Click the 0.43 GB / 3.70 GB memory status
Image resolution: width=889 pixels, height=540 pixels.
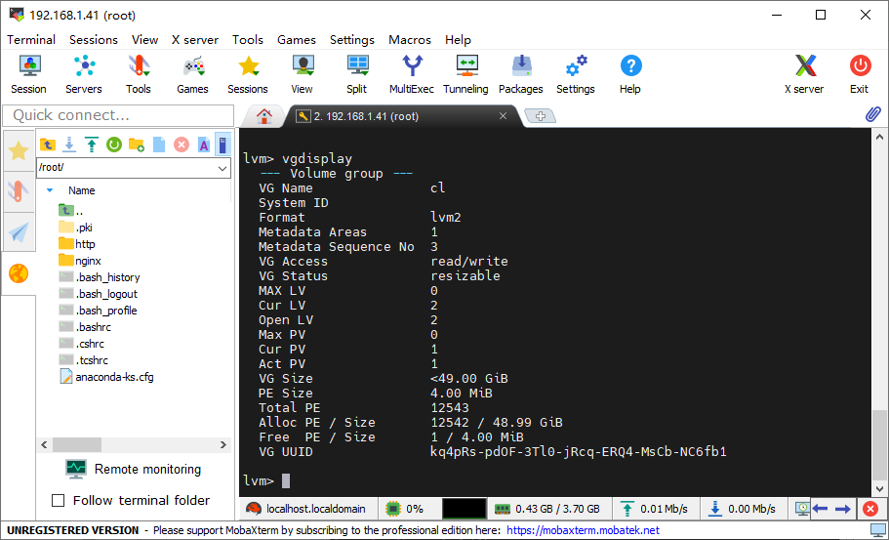(548, 509)
